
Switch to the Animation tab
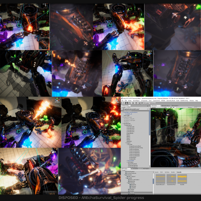(x=145, y=169)
